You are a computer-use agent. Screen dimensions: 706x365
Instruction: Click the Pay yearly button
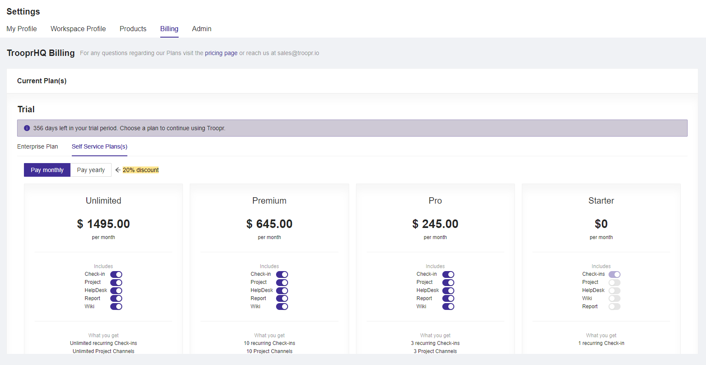91,170
